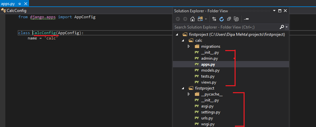Viewport: 316px width, 127px height.
Task: Collapse the inner firstproject folder arrow
Action: pos(183,88)
